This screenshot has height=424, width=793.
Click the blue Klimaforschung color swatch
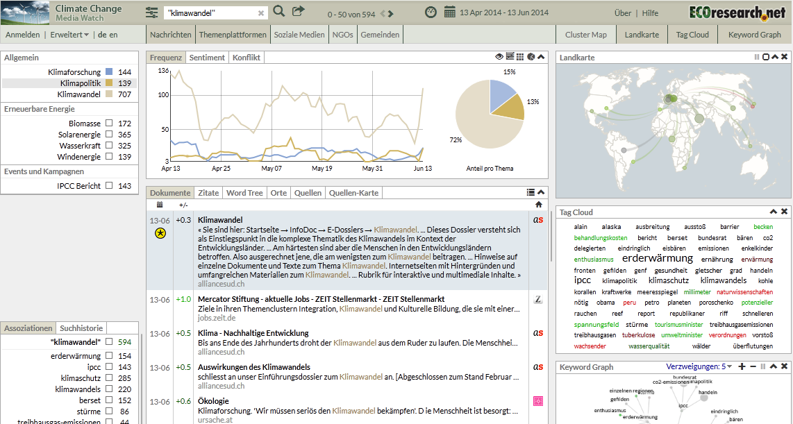109,72
